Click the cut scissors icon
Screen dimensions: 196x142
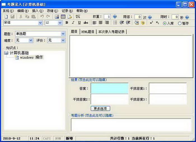pyautogui.click(x=21, y=16)
